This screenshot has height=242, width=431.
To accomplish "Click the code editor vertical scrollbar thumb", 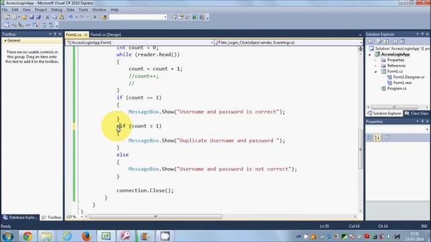I will coord(360,149).
